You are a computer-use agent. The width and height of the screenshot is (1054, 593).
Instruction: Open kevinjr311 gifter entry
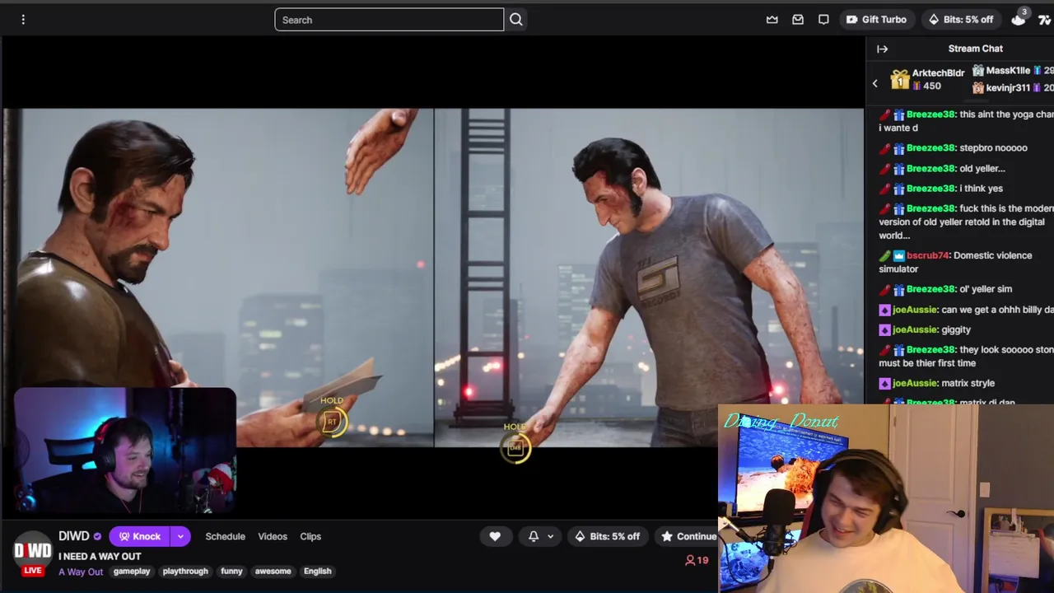point(1012,87)
